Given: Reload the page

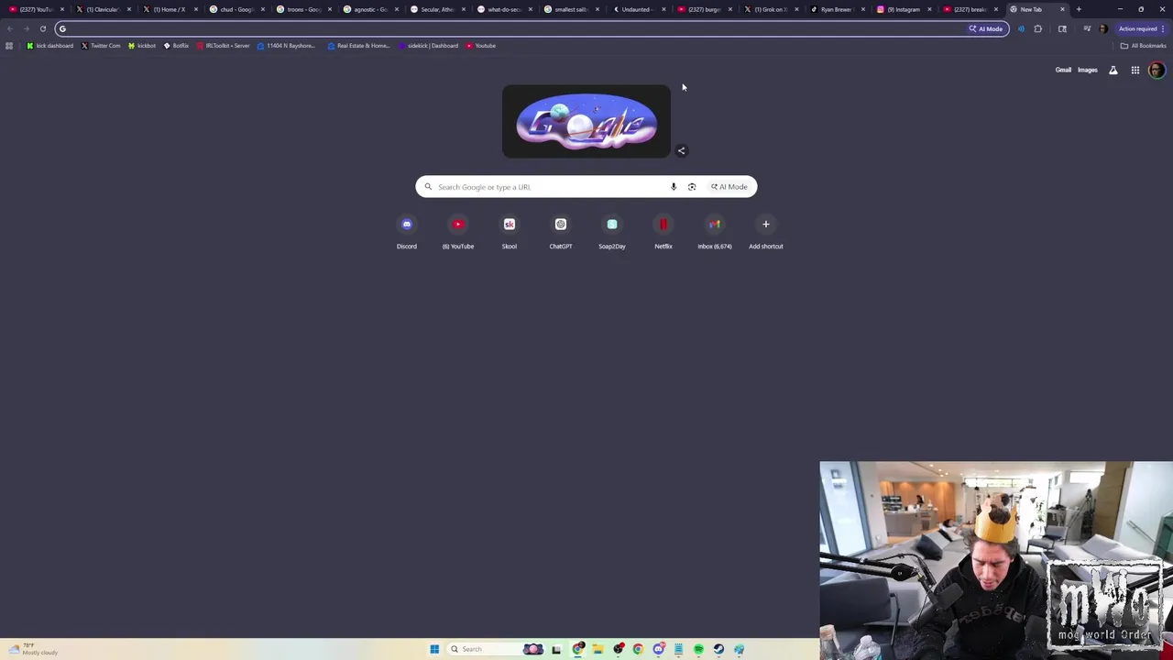Looking at the screenshot, I should point(43,28).
